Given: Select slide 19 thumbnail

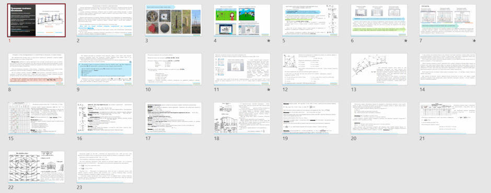Looking at the screenshot, I should (x=311, y=118).
